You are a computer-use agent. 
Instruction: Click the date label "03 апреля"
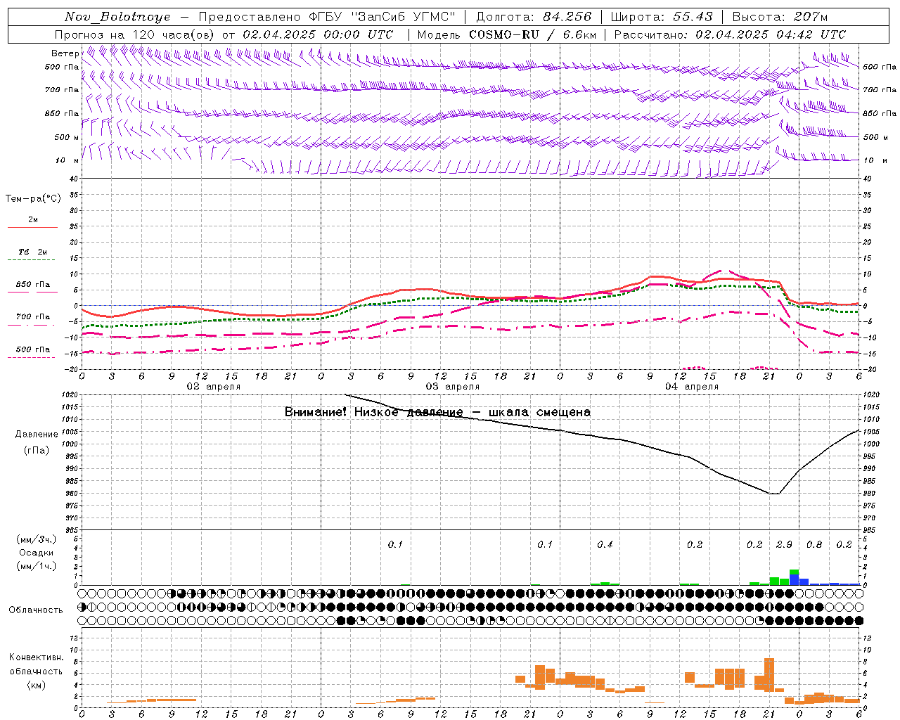[452, 387]
